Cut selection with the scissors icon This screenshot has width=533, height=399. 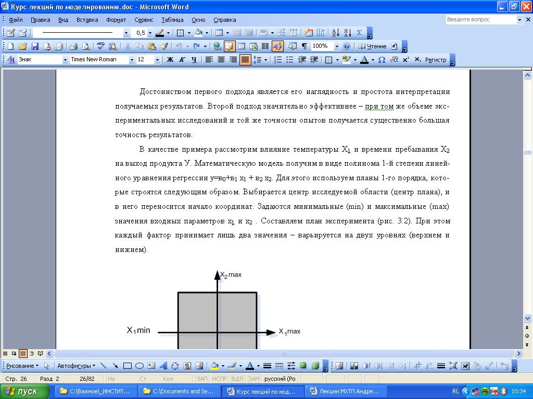(128, 46)
